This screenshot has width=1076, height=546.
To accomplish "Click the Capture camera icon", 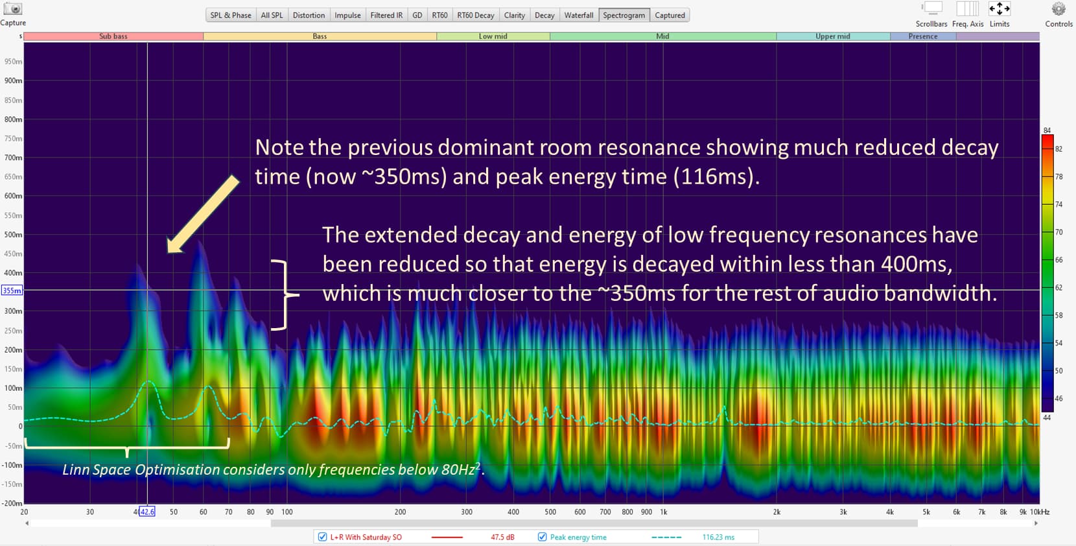I will pyautogui.click(x=12, y=9).
